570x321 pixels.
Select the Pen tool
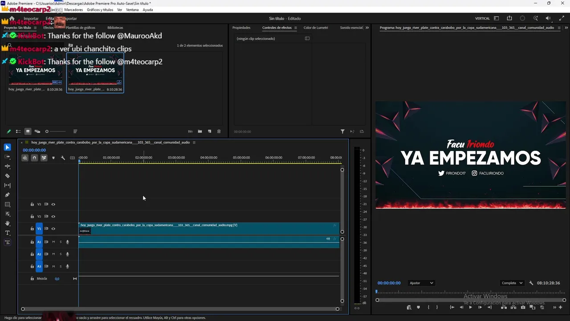[x=7, y=195]
